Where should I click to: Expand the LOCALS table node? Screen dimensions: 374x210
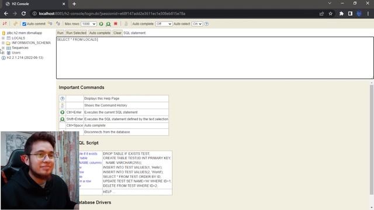[x=3, y=38]
